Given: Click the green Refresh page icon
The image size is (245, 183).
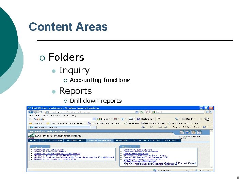Looking at the screenshot, I should click(142, 112).
